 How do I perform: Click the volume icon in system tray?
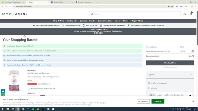tap(175, 109)
